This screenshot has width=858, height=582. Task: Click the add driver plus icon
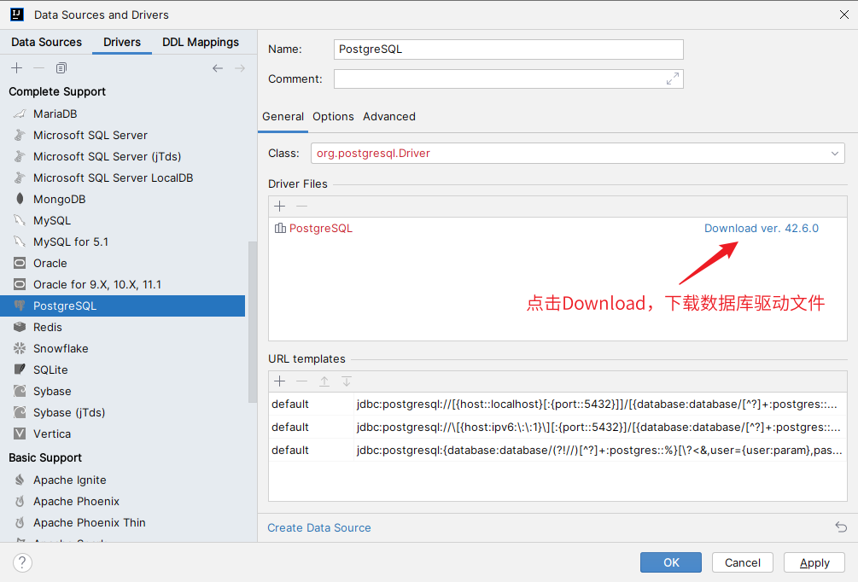point(16,68)
